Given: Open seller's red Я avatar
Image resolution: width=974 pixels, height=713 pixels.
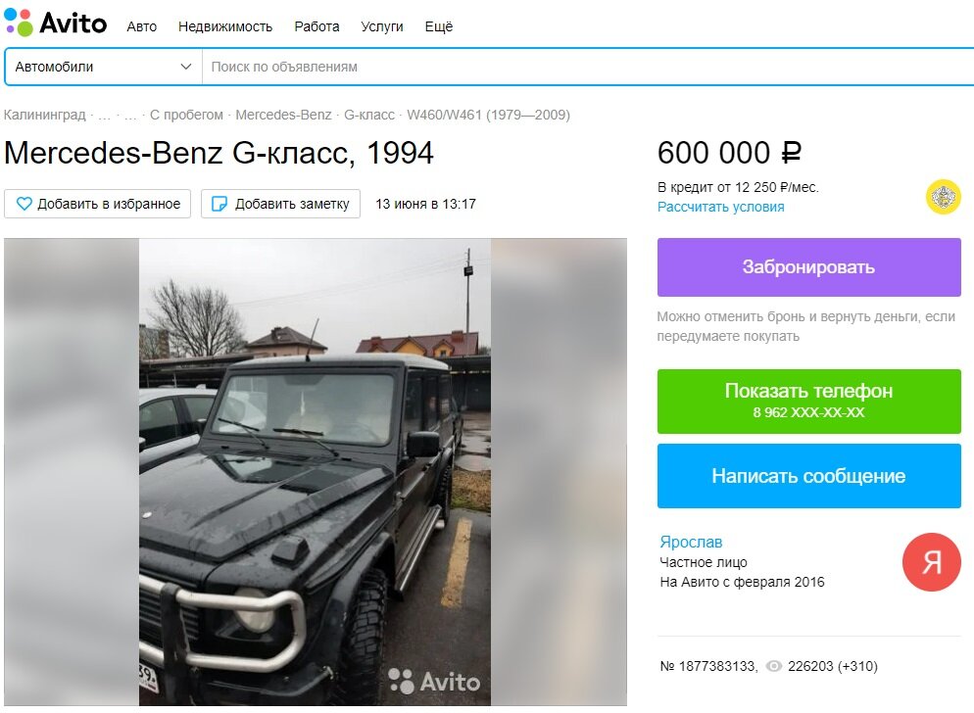Looking at the screenshot, I should click(931, 562).
